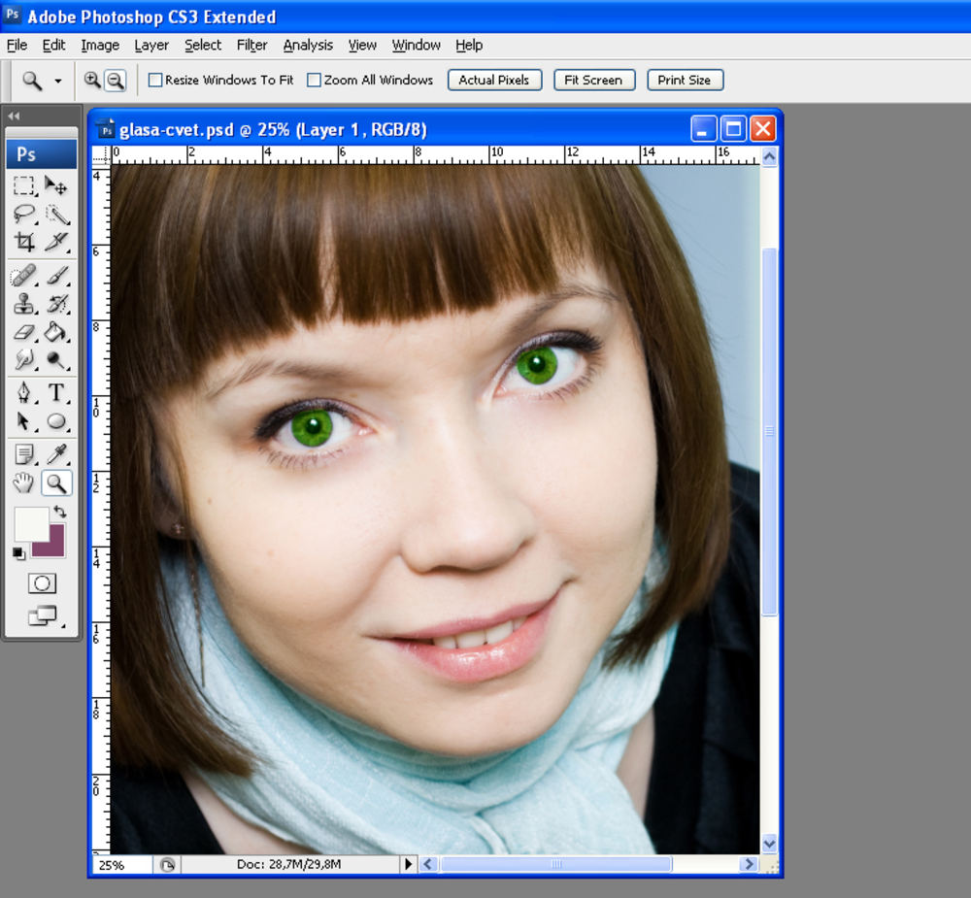Open the Layer menu
The width and height of the screenshot is (971, 898).
click(151, 45)
